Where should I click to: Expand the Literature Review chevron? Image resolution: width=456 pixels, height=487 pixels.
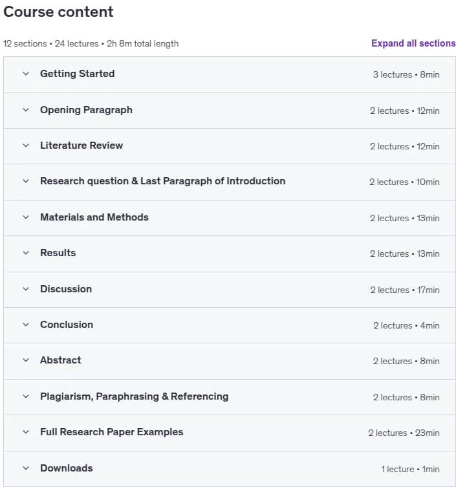tap(26, 146)
